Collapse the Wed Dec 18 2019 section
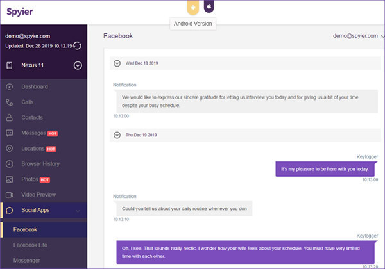The height and width of the screenshot is (269, 385). click(117, 63)
